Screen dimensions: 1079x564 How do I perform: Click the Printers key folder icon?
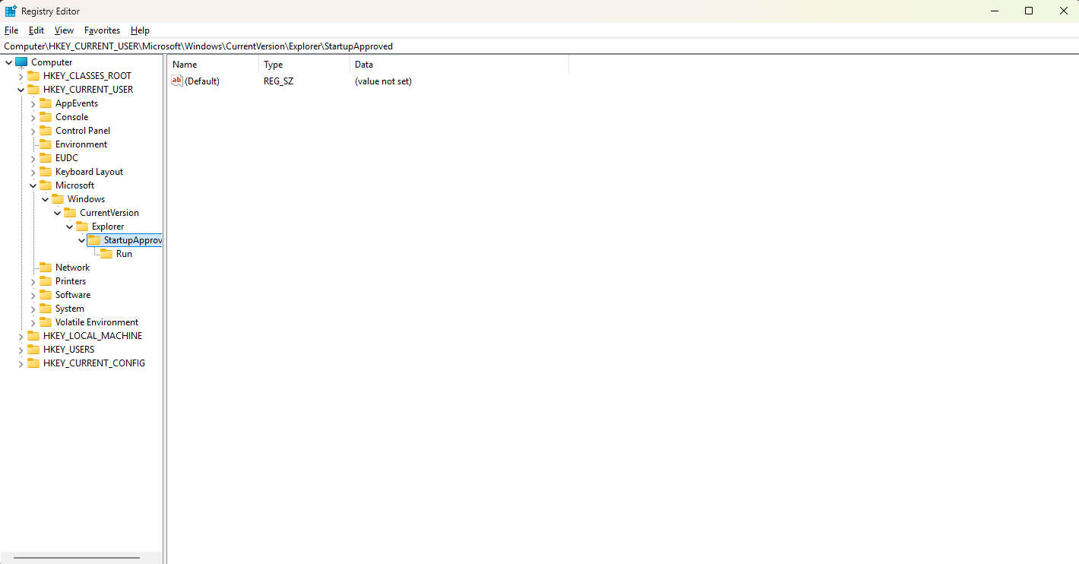(x=45, y=280)
